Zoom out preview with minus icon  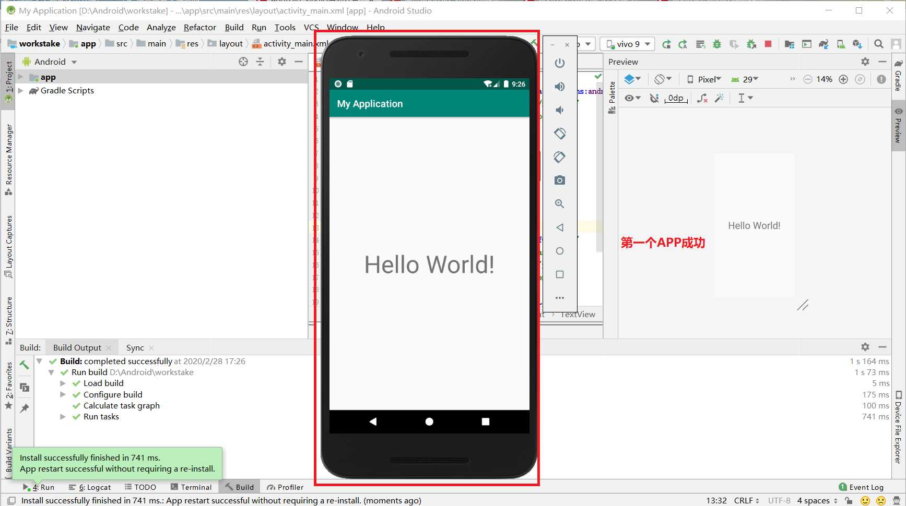[x=808, y=79]
